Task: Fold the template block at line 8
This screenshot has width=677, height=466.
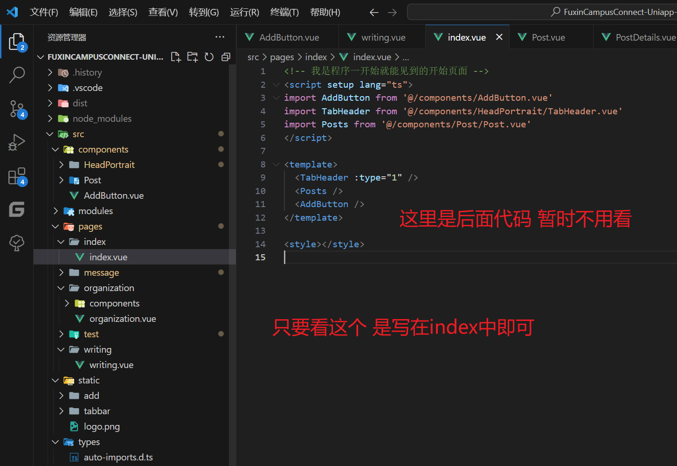Action: pyautogui.click(x=276, y=164)
